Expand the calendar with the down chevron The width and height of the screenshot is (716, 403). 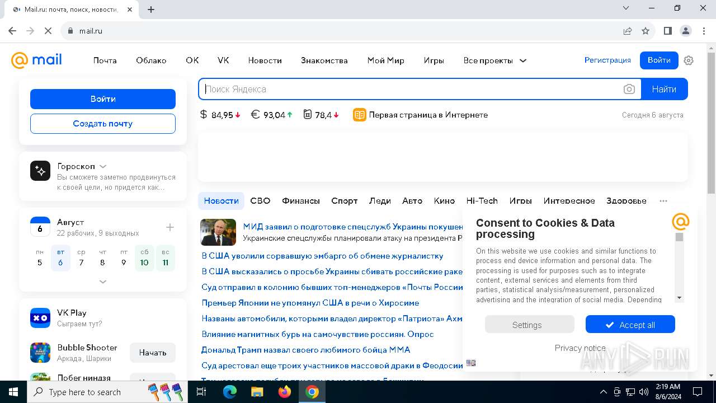[103, 282]
